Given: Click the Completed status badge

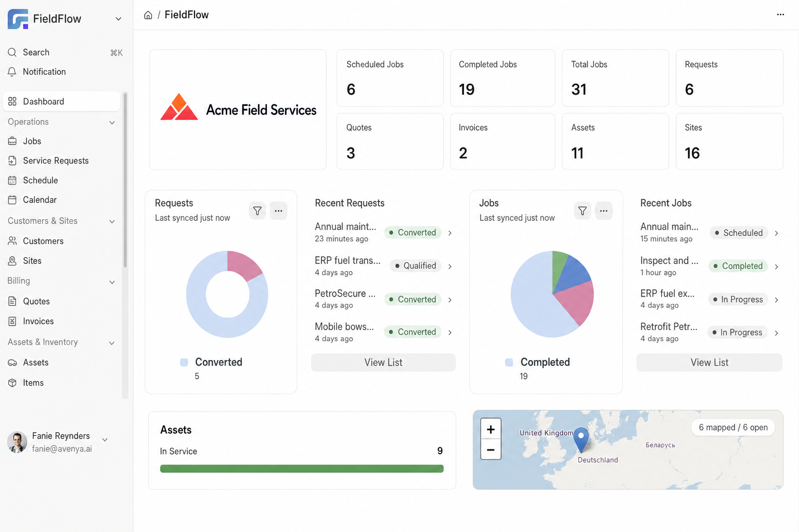Looking at the screenshot, I should 738,266.
